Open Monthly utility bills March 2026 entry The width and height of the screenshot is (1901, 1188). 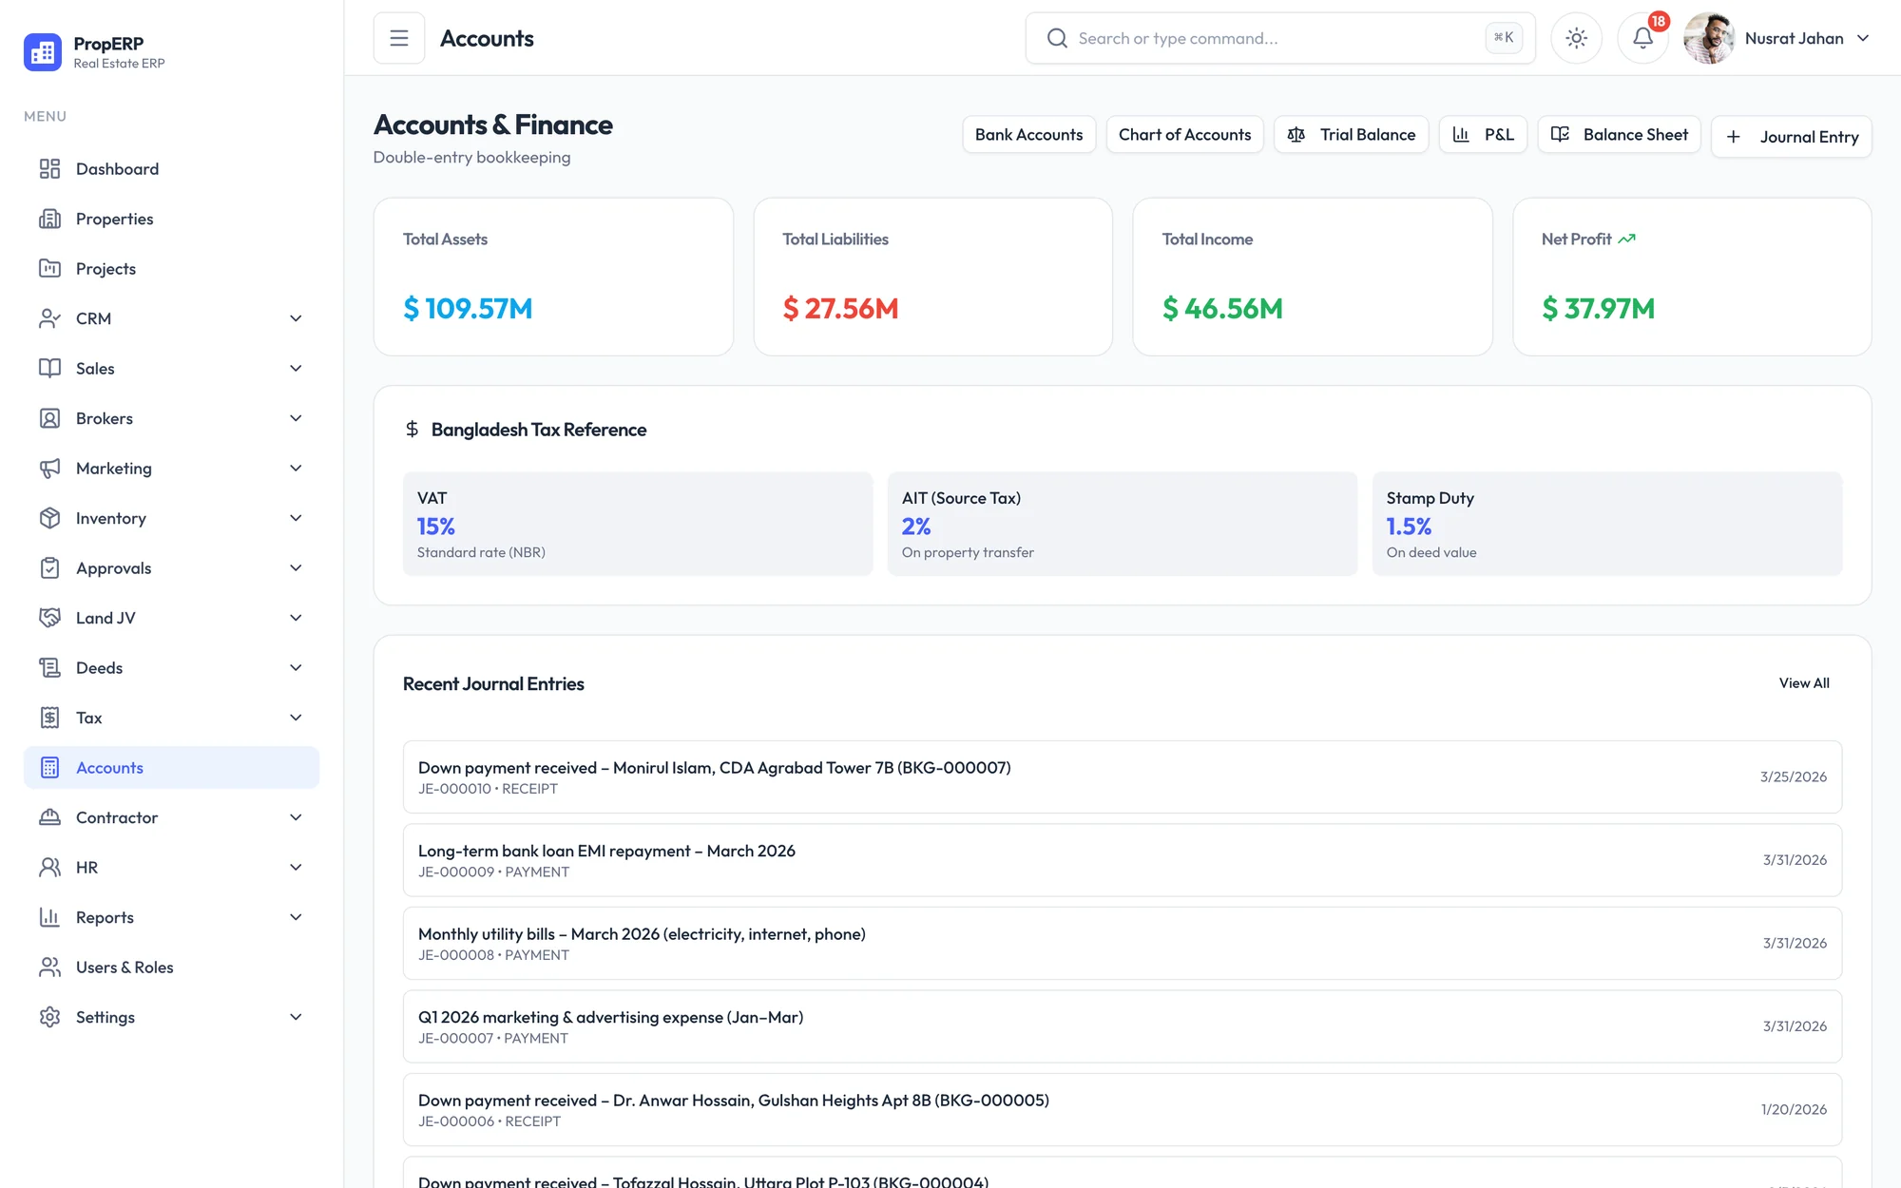(x=1122, y=944)
